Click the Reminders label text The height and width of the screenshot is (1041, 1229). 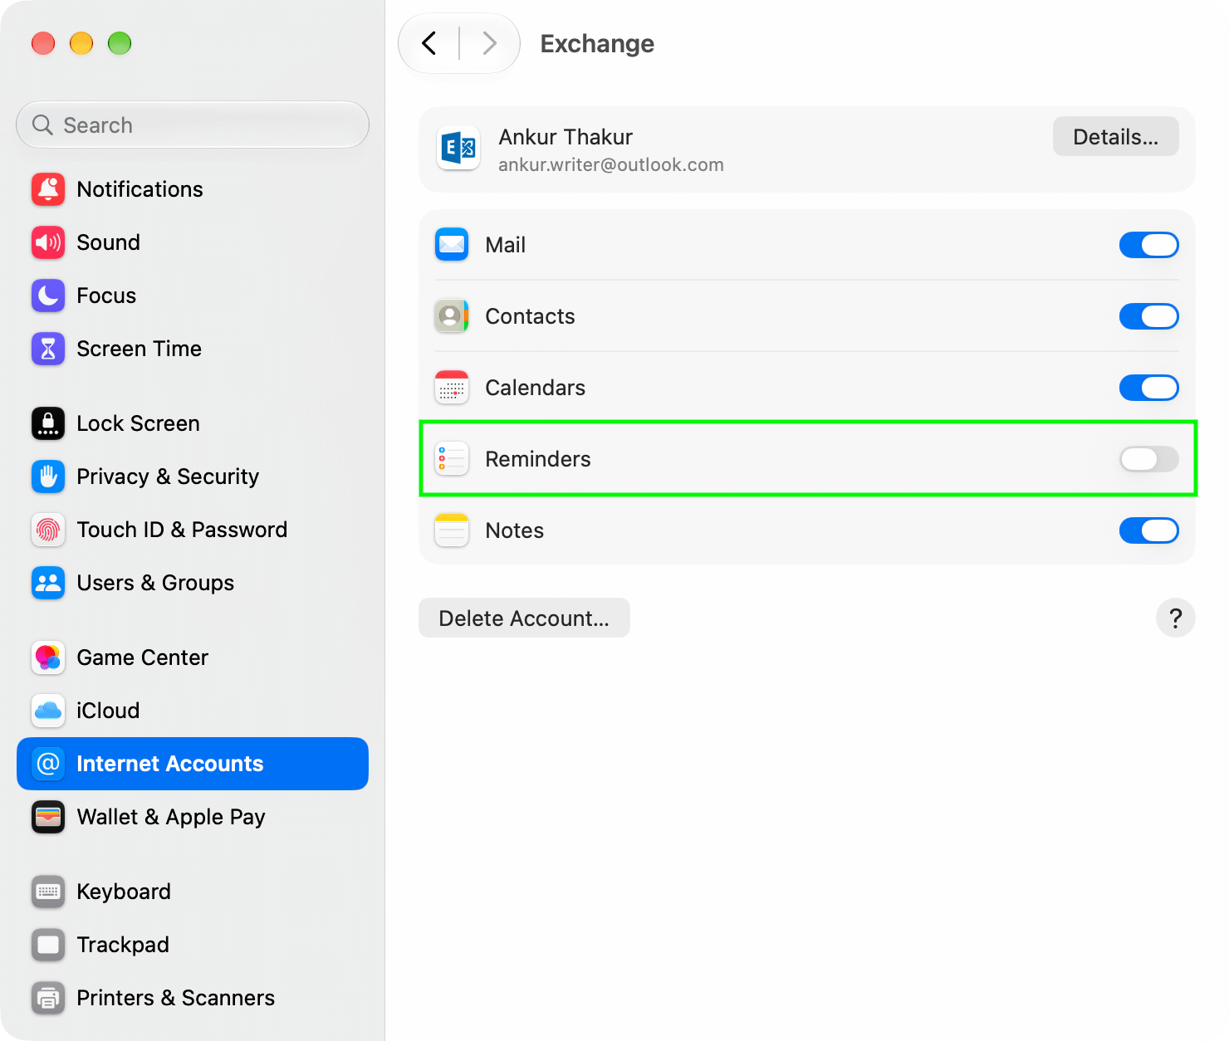click(538, 459)
